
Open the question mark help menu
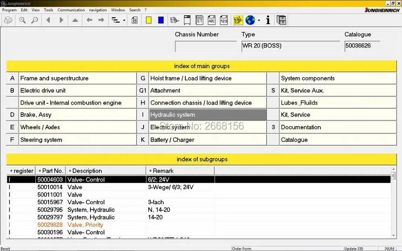coord(146,10)
